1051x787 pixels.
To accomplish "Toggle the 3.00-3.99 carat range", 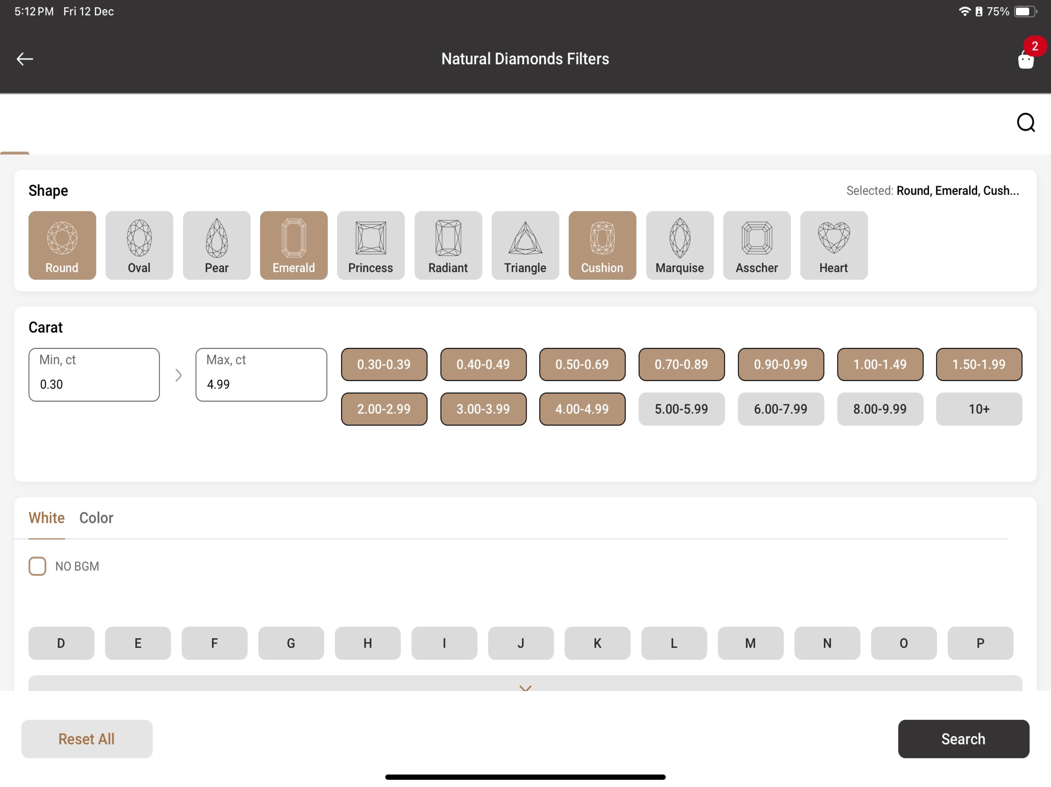I will click(483, 409).
